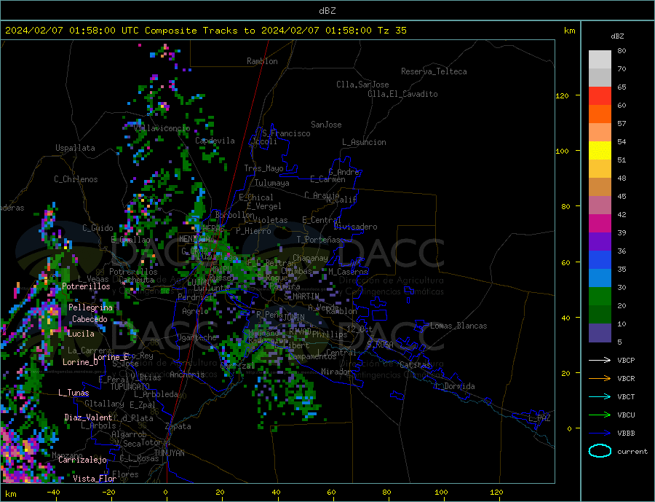Click the TUNUYAN label on the map
The width and height of the screenshot is (655, 502).
pos(169,452)
